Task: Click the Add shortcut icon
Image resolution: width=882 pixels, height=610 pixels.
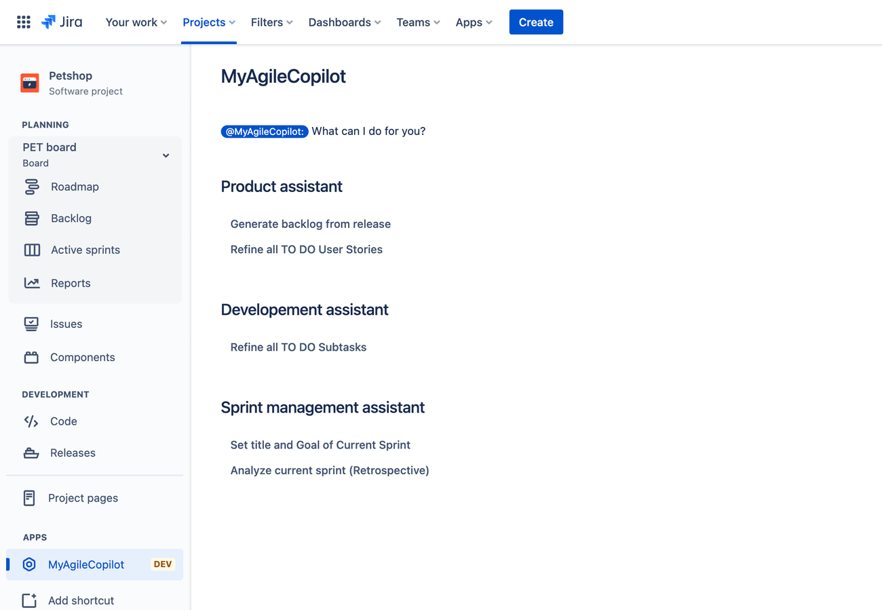Action: click(x=29, y=601)
